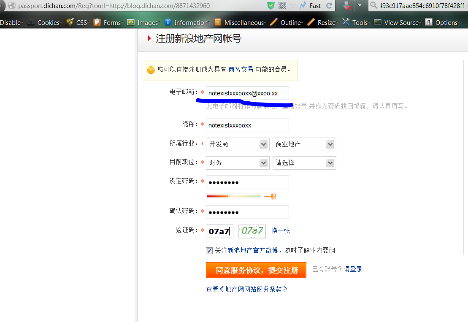Click the 验证码 captcha input field
Screen dimensions: 468x322
(219, 231)
